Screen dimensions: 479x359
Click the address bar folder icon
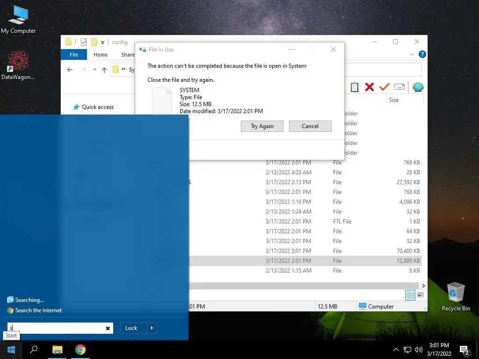(x=116, y=70)
